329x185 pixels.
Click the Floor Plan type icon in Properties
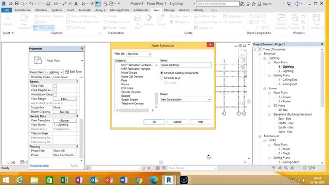38,61
